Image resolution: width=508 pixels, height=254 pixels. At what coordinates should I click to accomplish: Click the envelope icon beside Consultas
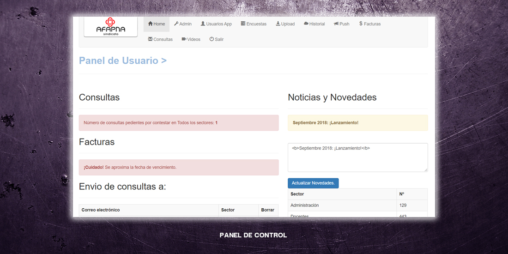[150, 39]
